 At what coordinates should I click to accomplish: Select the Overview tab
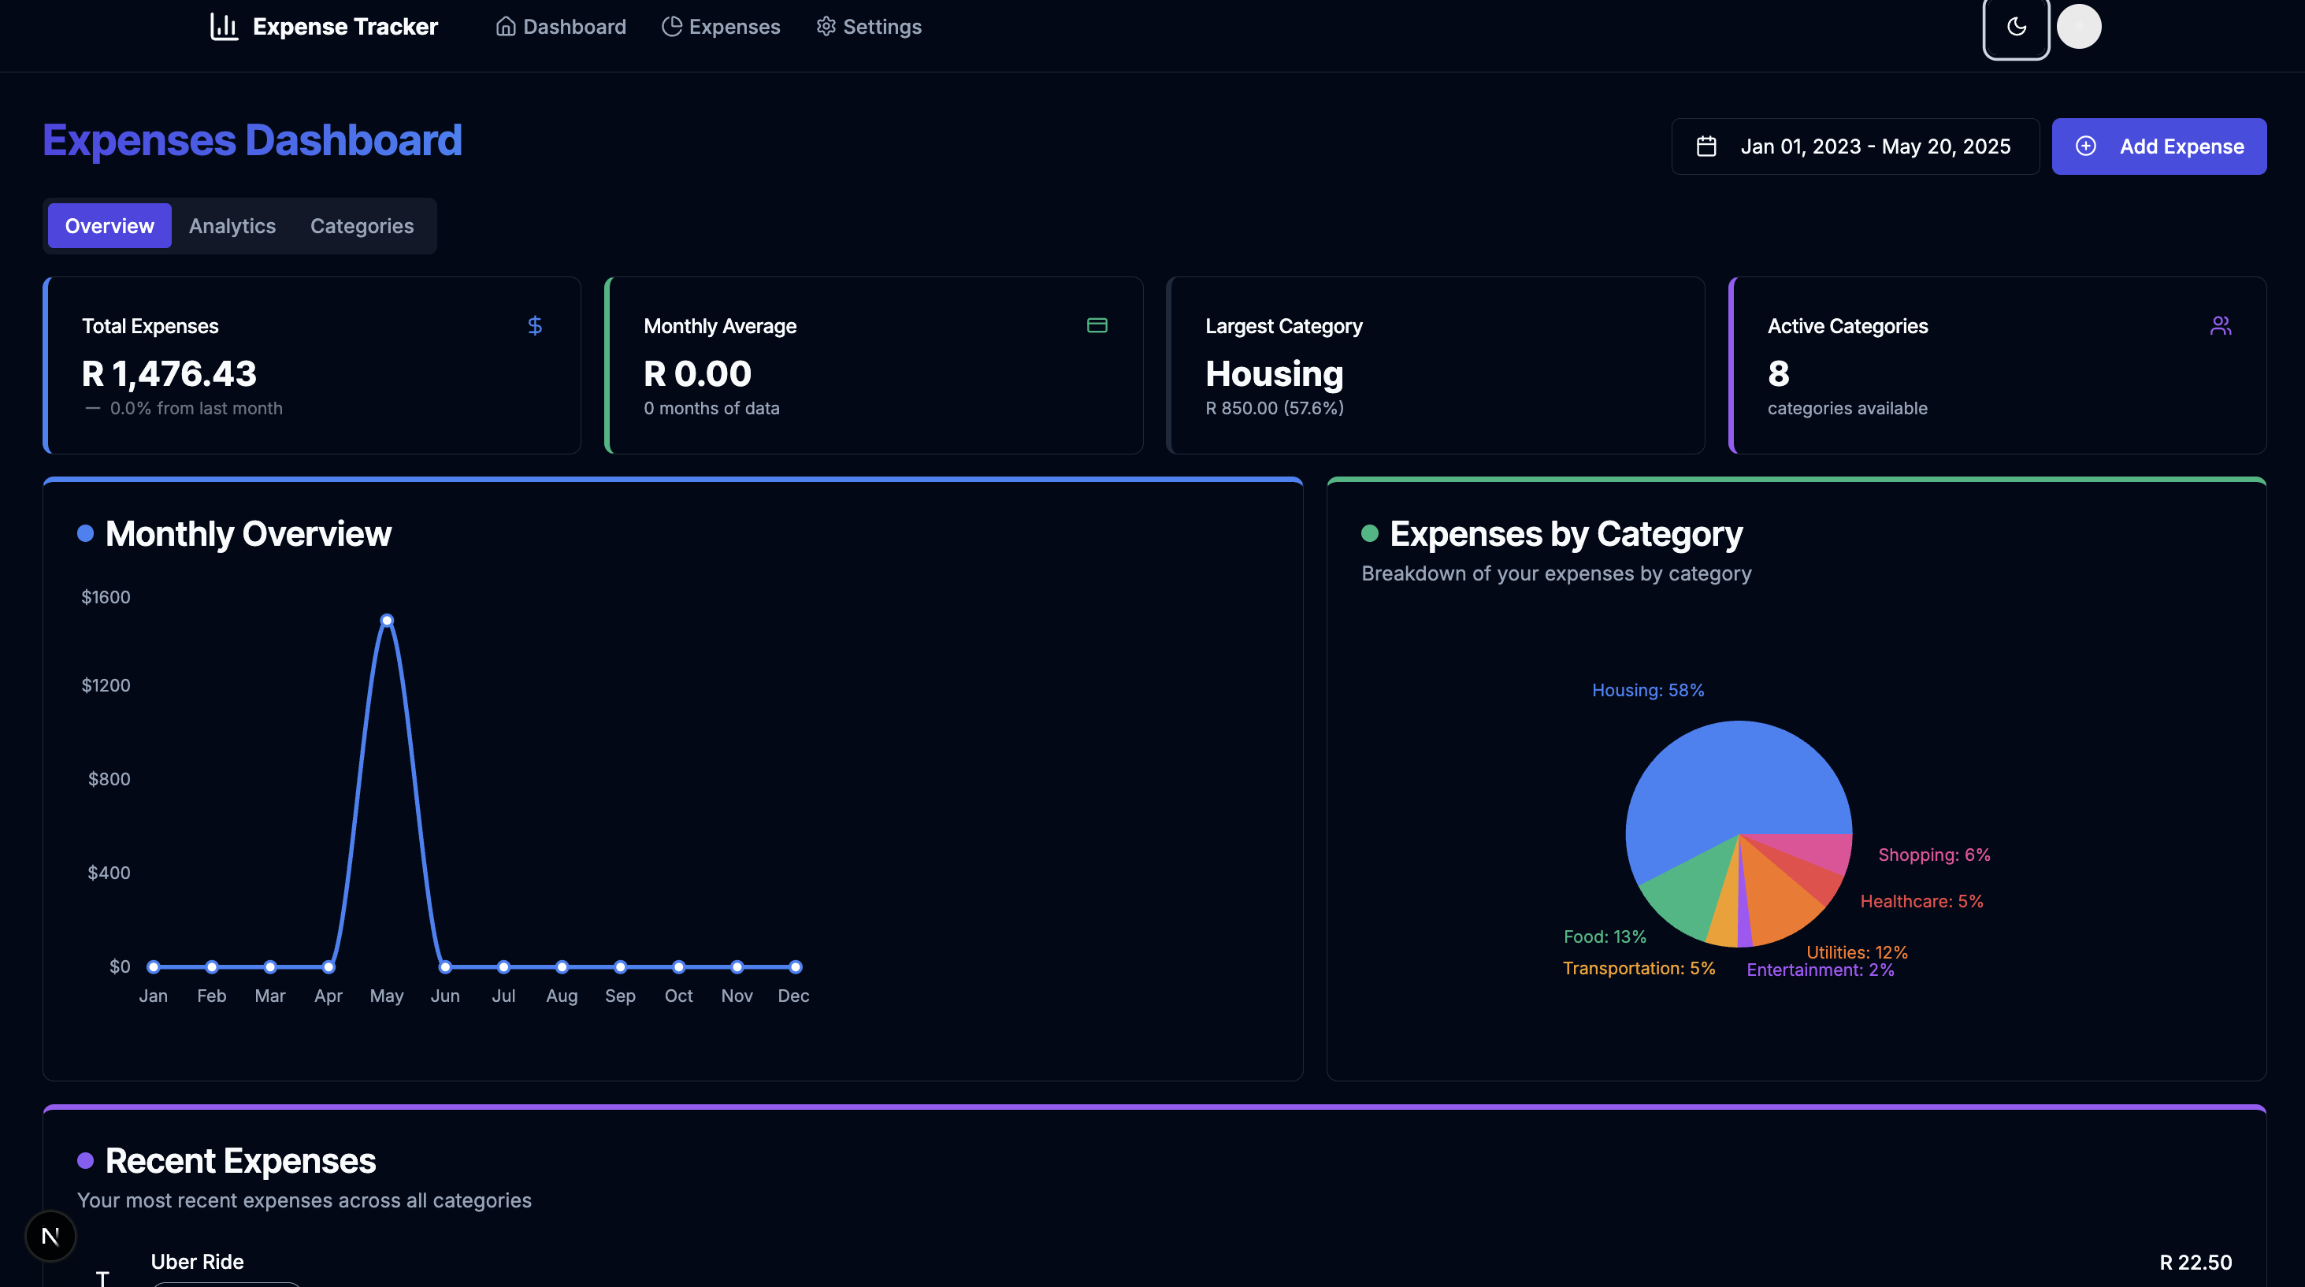(x=109, y=225)
